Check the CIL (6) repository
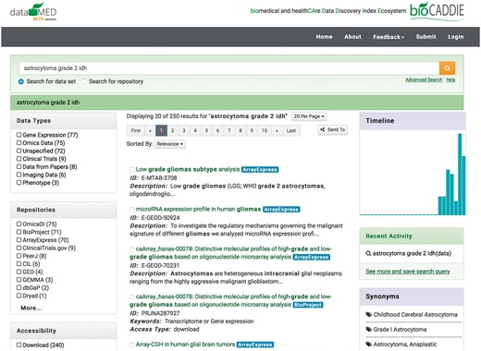 (18, 263)
